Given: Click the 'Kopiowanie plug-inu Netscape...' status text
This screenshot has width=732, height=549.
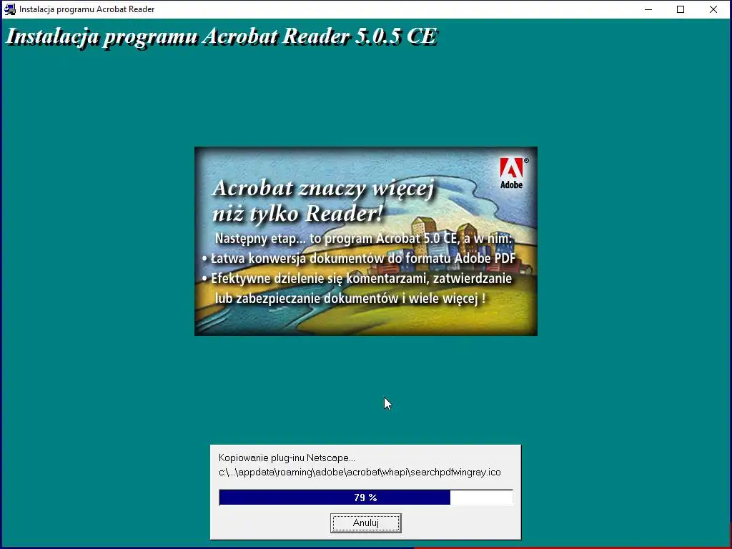Looking at the screenshot, I should [287, 458].
